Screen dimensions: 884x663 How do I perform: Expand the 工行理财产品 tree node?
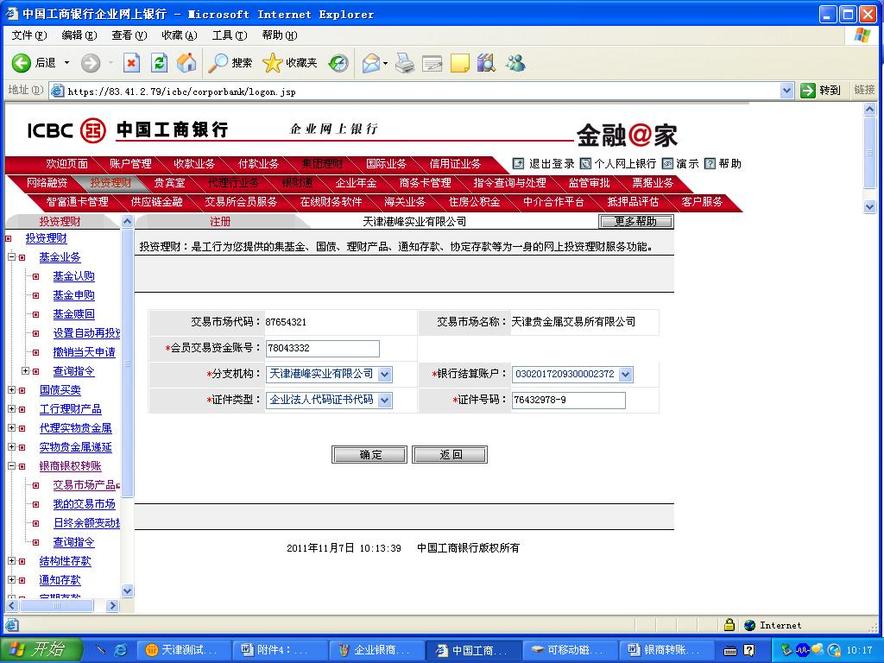11,408
